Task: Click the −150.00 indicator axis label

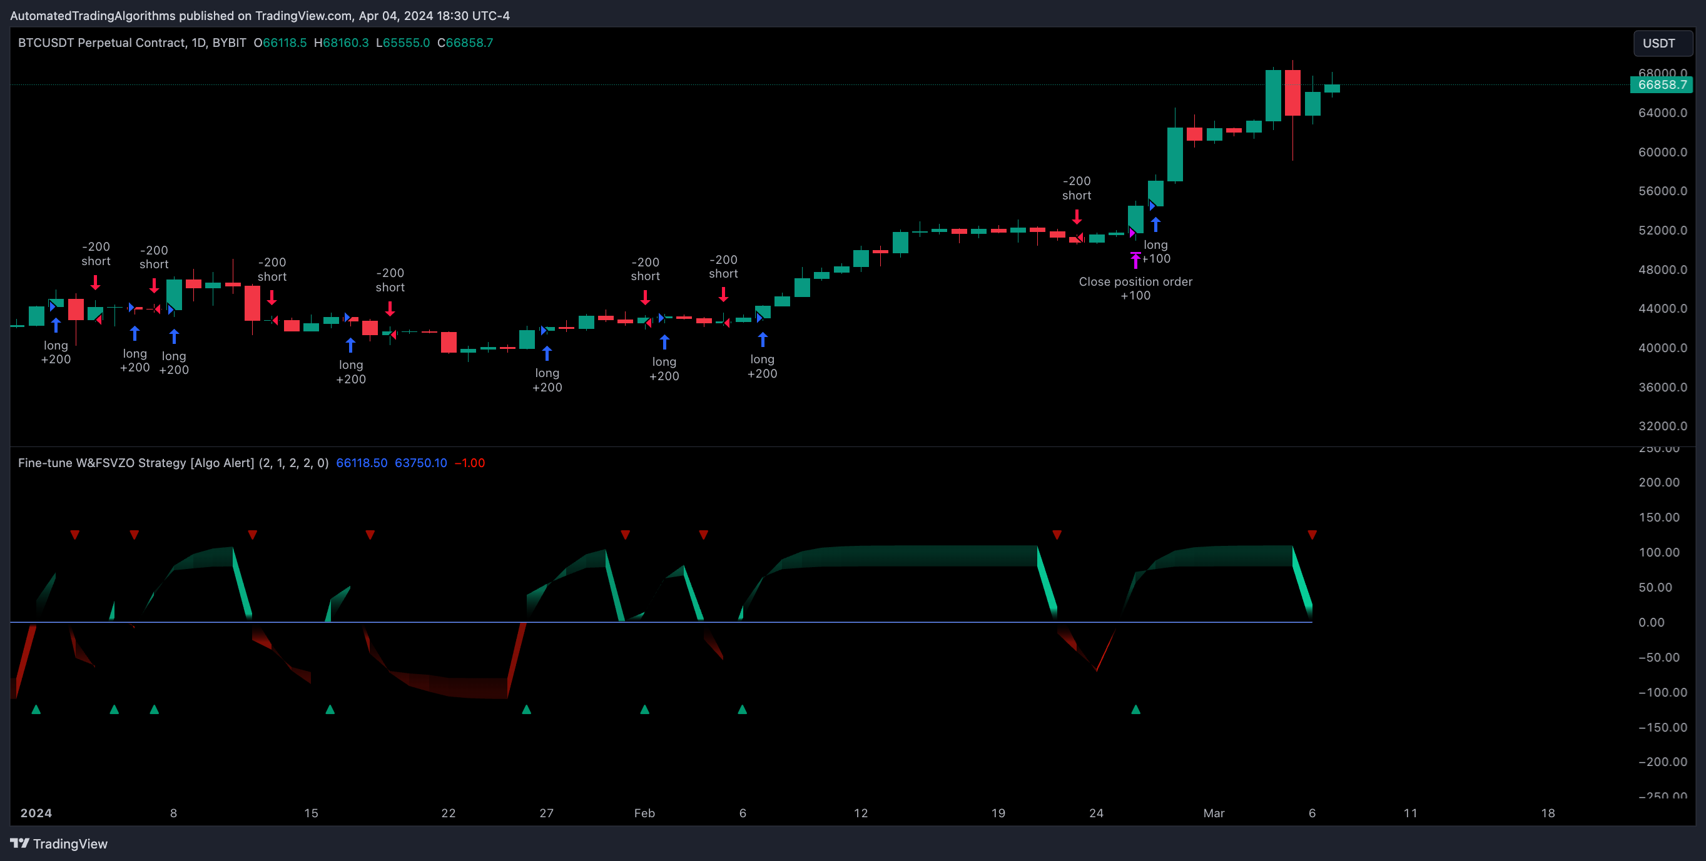Action: [x=1662, y=728]
